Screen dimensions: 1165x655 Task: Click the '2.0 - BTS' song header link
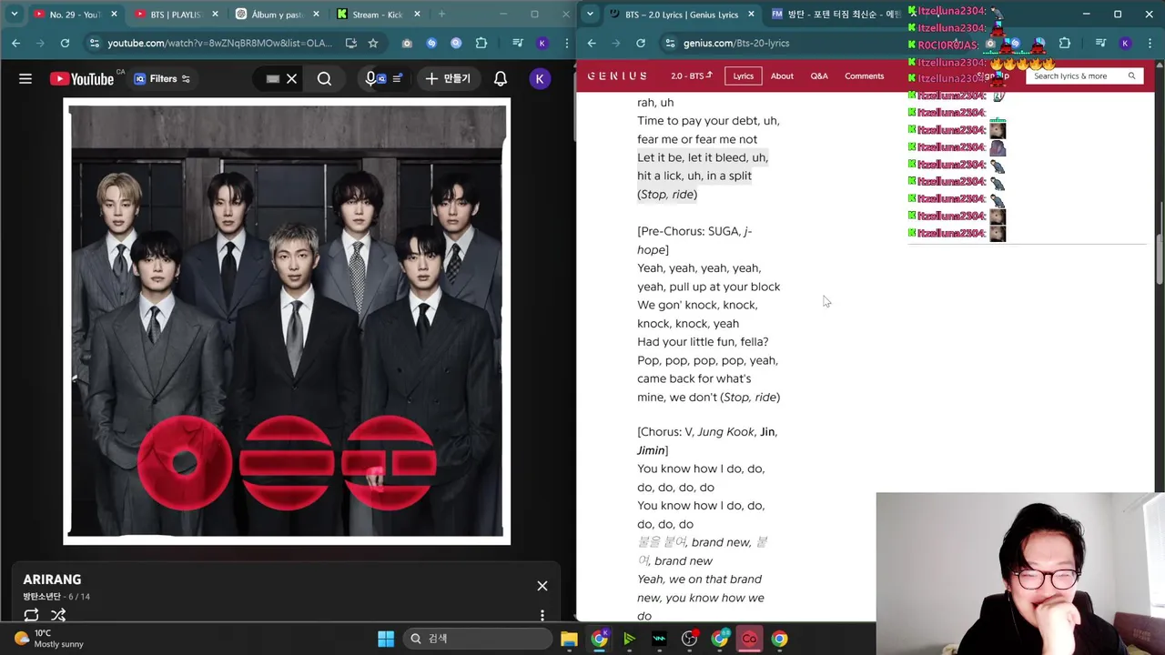click(692, 76)
